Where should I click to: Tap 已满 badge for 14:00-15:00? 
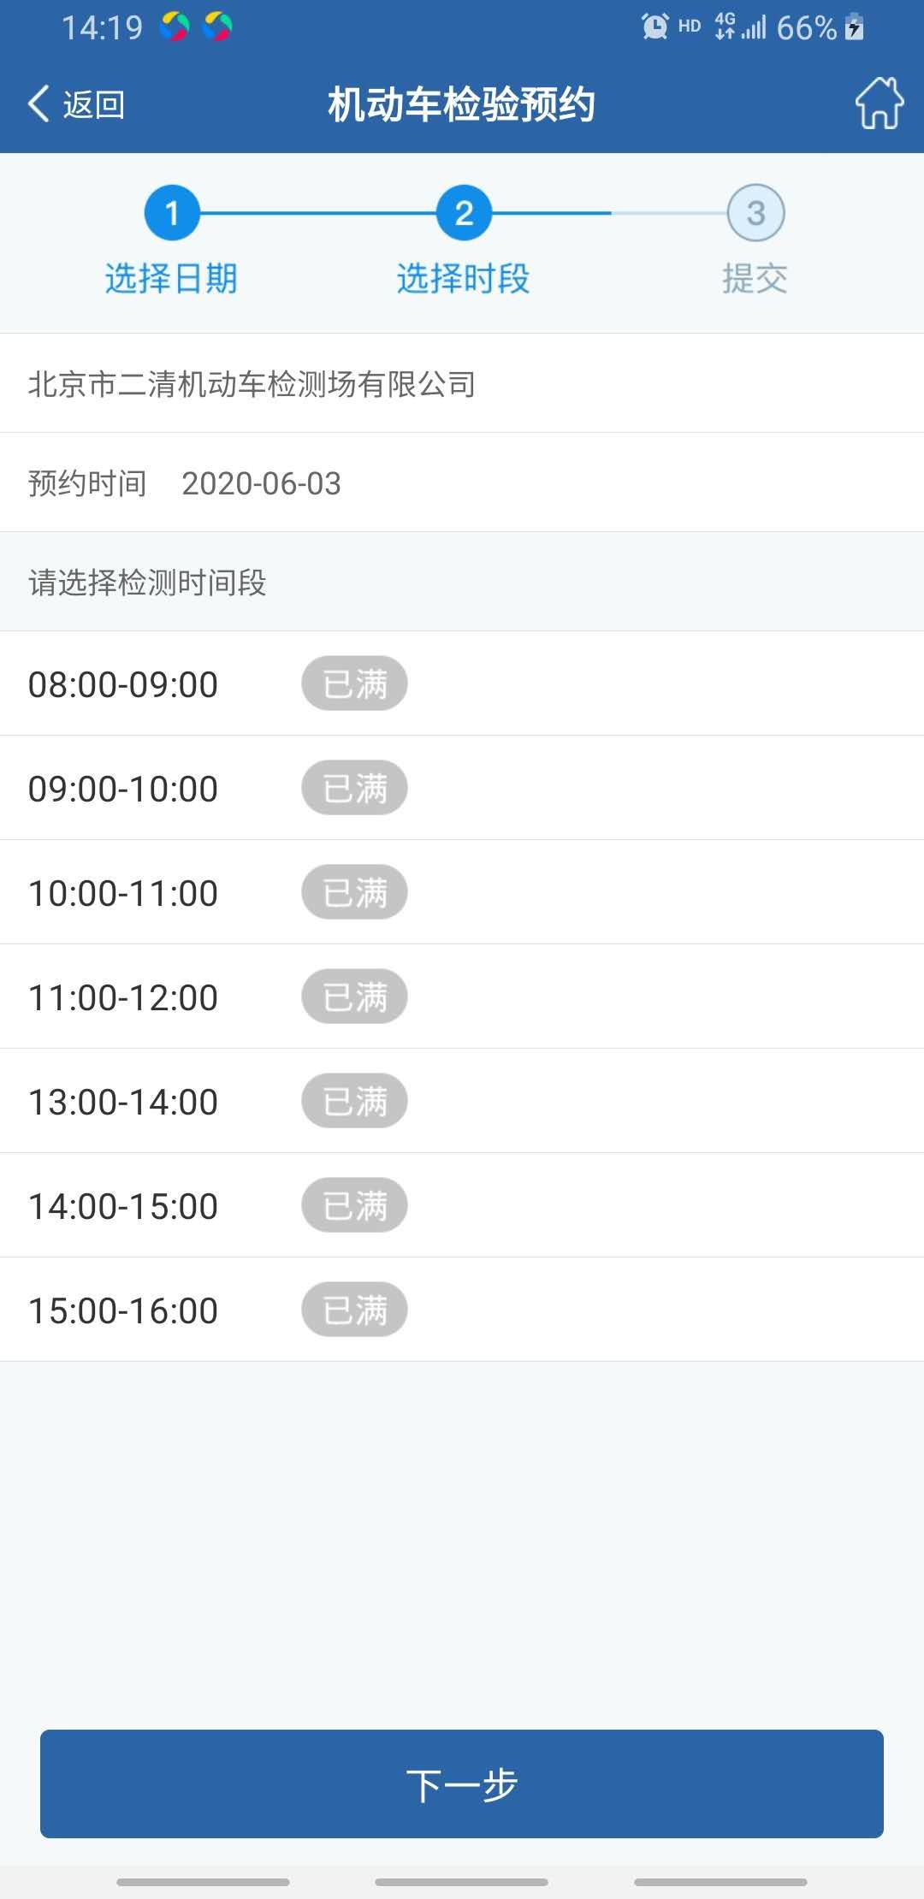[354, 1205]
